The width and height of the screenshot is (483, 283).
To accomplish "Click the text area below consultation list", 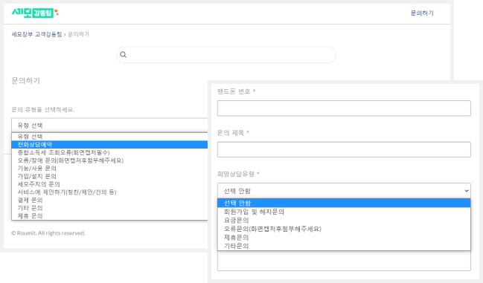I will click(x=344, y=261).
